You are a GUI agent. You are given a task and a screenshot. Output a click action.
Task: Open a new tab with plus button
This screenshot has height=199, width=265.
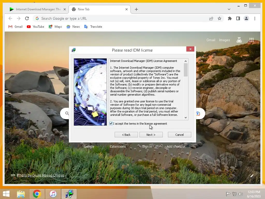[136, 9]
